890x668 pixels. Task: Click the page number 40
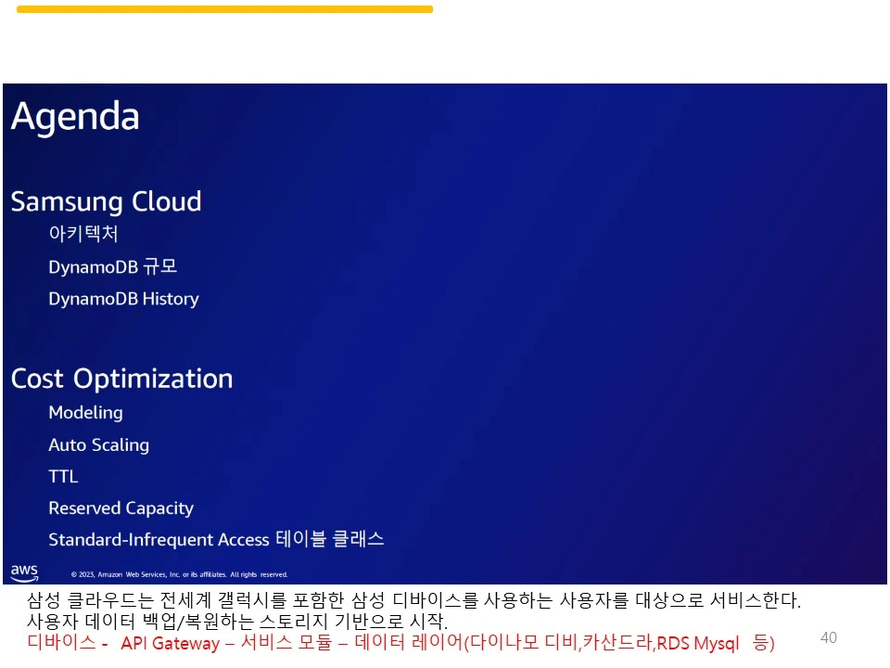pos(829,637)
